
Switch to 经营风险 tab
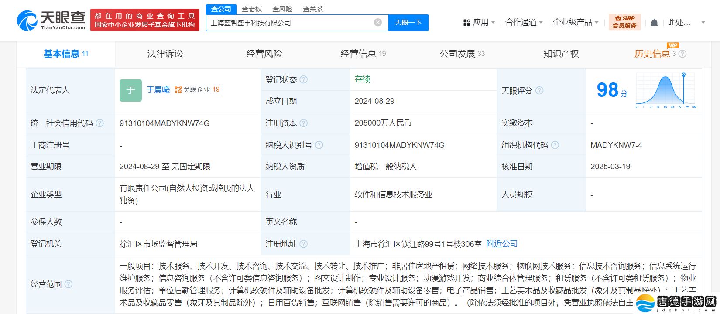pos(264,54)
